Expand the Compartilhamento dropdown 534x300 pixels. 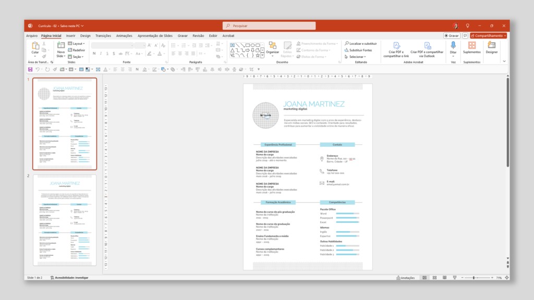504,35
